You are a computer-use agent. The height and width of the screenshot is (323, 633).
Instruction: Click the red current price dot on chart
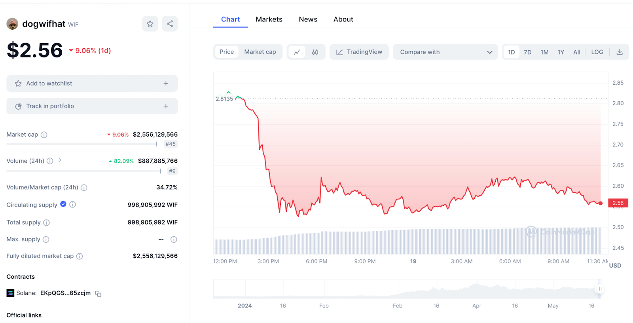pos(601,203)
